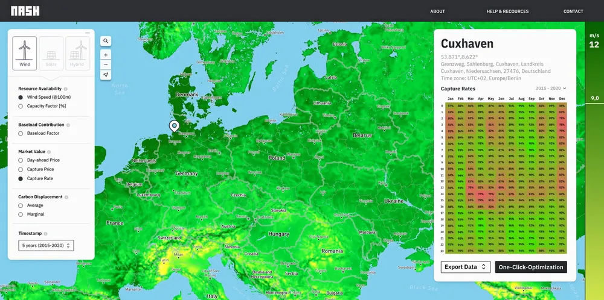Click the locate-me arrow icon

tap(106, 75)
